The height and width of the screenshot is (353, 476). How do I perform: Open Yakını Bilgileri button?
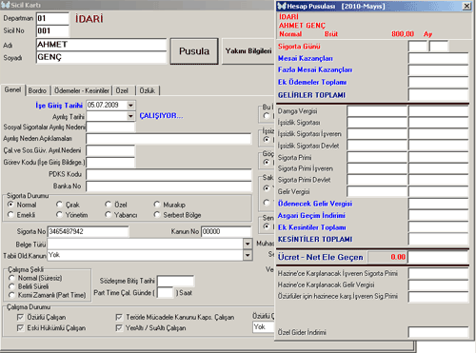pos(248,51)
